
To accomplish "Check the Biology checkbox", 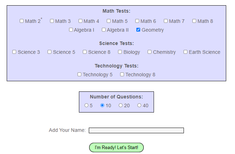I will pos(120,52).
